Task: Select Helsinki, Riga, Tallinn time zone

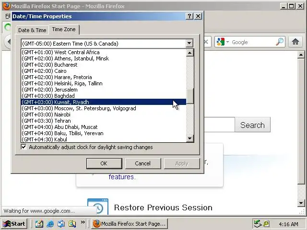Action: pos(104,83)
